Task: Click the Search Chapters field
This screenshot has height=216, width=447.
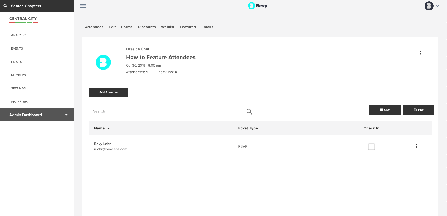Action: click(37, 6)
